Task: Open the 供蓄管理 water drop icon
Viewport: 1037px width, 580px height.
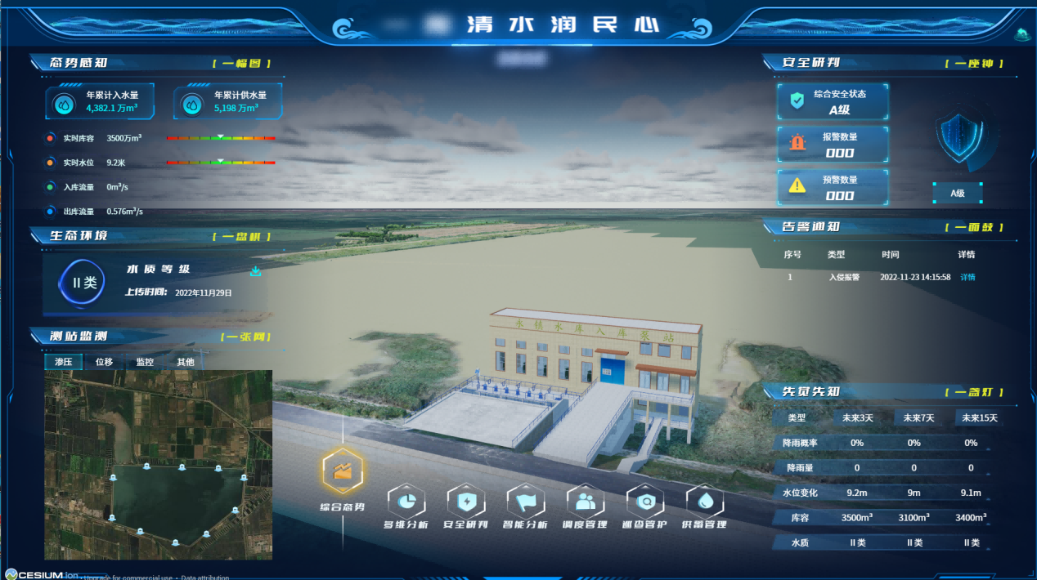Action: (x=704, y=501)
